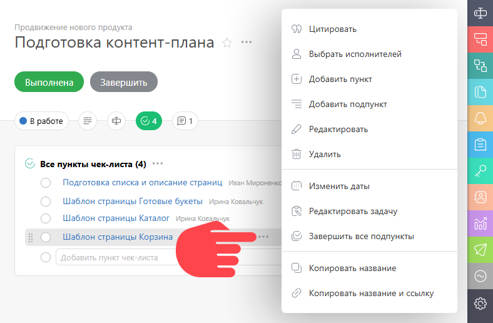Click the teal subtasks structure sidebar icon
The width and height of the screenshot is (493, 323).
(x=480, y=66)
